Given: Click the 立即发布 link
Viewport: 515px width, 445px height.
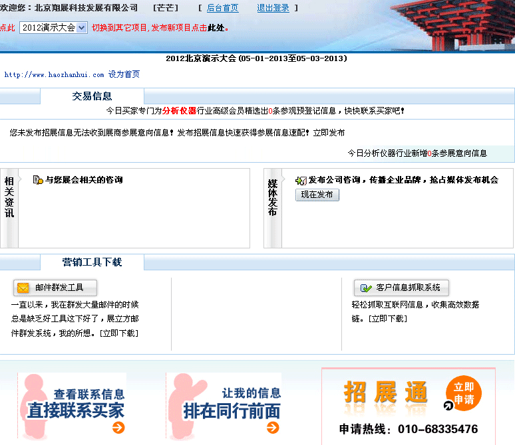Looking at the screenshot, I should point(329,133).
